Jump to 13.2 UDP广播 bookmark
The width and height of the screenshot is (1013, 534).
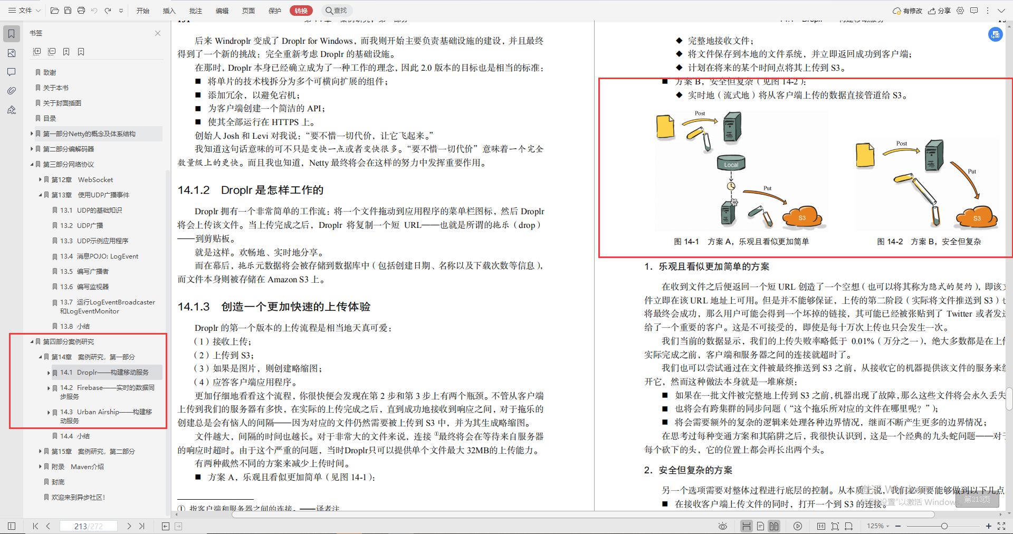82,226
